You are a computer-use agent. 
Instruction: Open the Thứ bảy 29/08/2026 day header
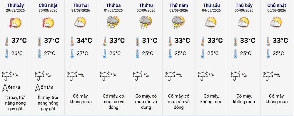[x=15, y=8]
